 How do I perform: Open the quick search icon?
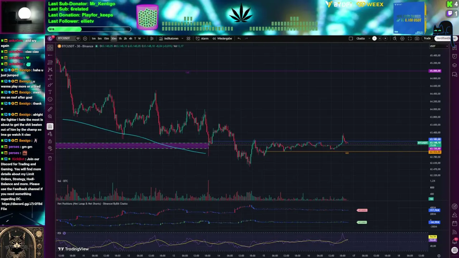coord(395,38)
